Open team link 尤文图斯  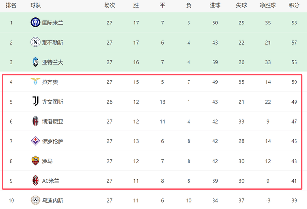[x=53, y=102]
